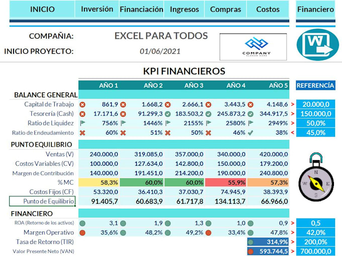Click red cross icon beside Endeudamiento 50%

pos(167,133)
